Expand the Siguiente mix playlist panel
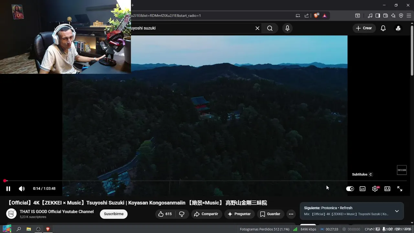The image size is (414, 233). tap(397, 211)
